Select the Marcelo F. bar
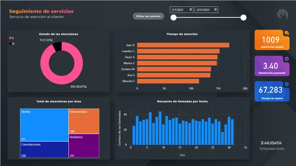296x166 pixels. (x=168, y=81)
